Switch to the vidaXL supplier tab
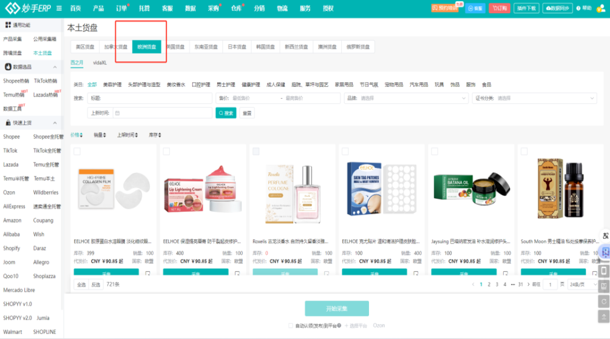The image size is (610, 339). [100, 62]
